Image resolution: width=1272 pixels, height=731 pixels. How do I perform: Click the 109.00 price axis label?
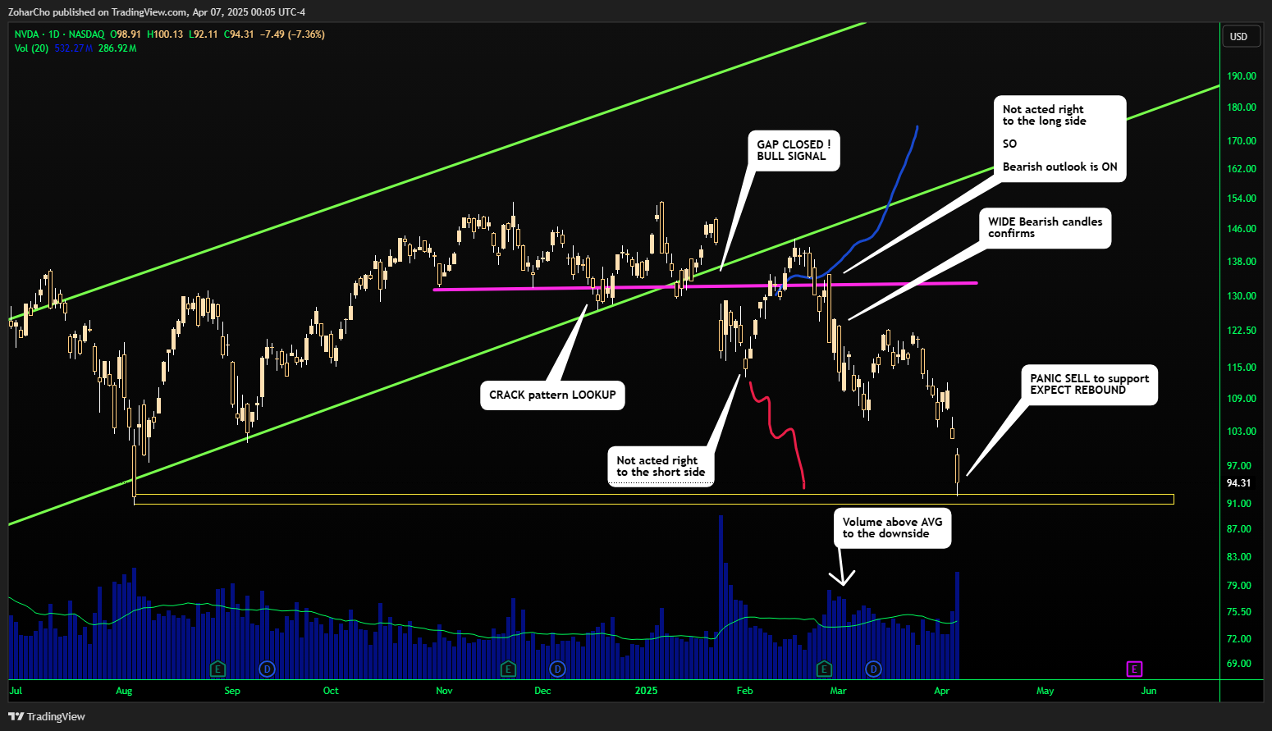tap(1242, 399)
